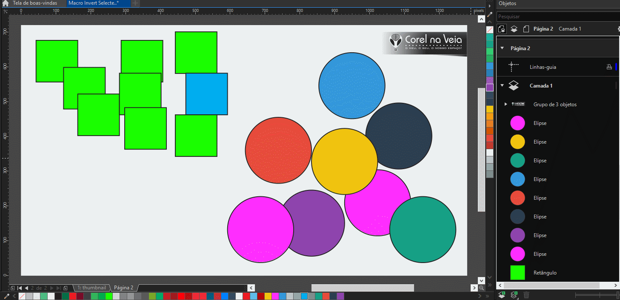Delete the selected layer

tap(526, 294)
